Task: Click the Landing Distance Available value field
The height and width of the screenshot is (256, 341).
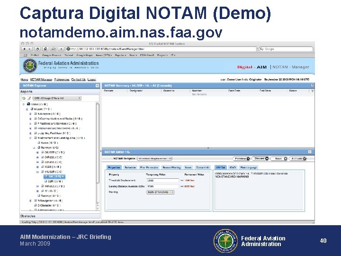Action: [x=162, y=186]
